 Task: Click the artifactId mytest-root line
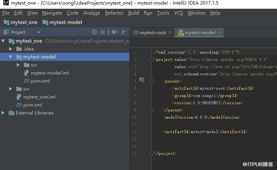point(213,88)
